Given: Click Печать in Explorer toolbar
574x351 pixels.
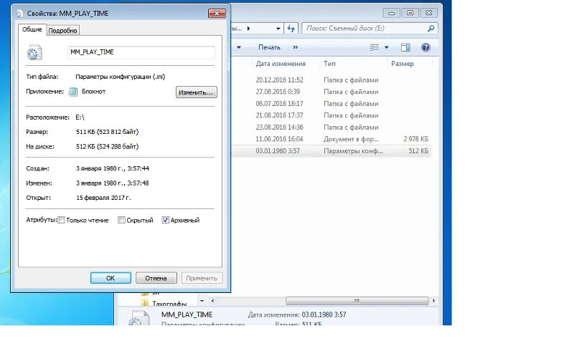Looking at the screenshot, I should [x=269, y=47].
